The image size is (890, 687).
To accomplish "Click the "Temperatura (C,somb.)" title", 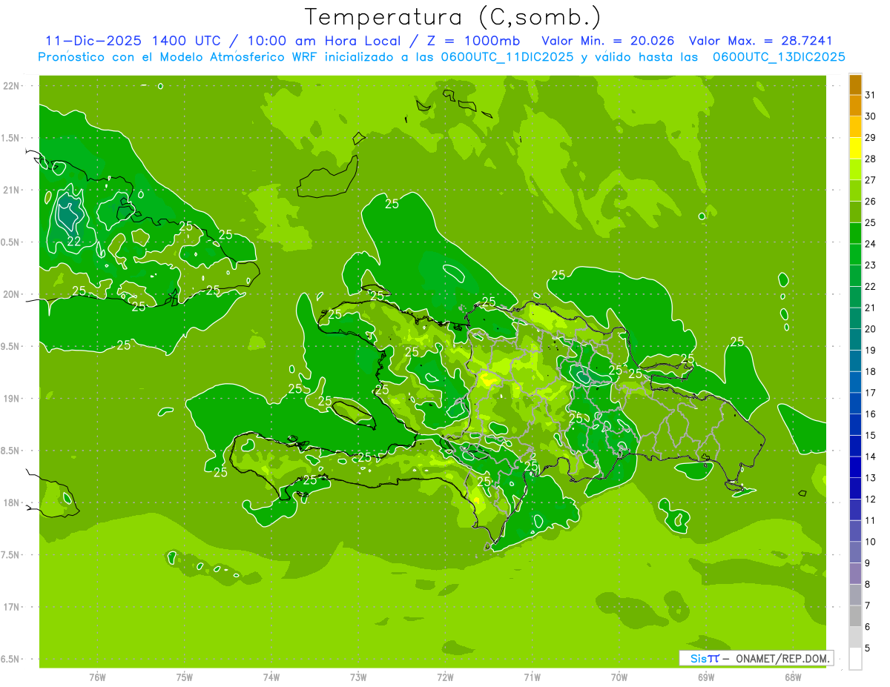I will 453,17.
